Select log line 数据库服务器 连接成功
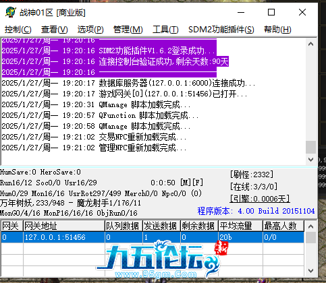The height and width of the screenshot is (283, 326). click(128, 83)
